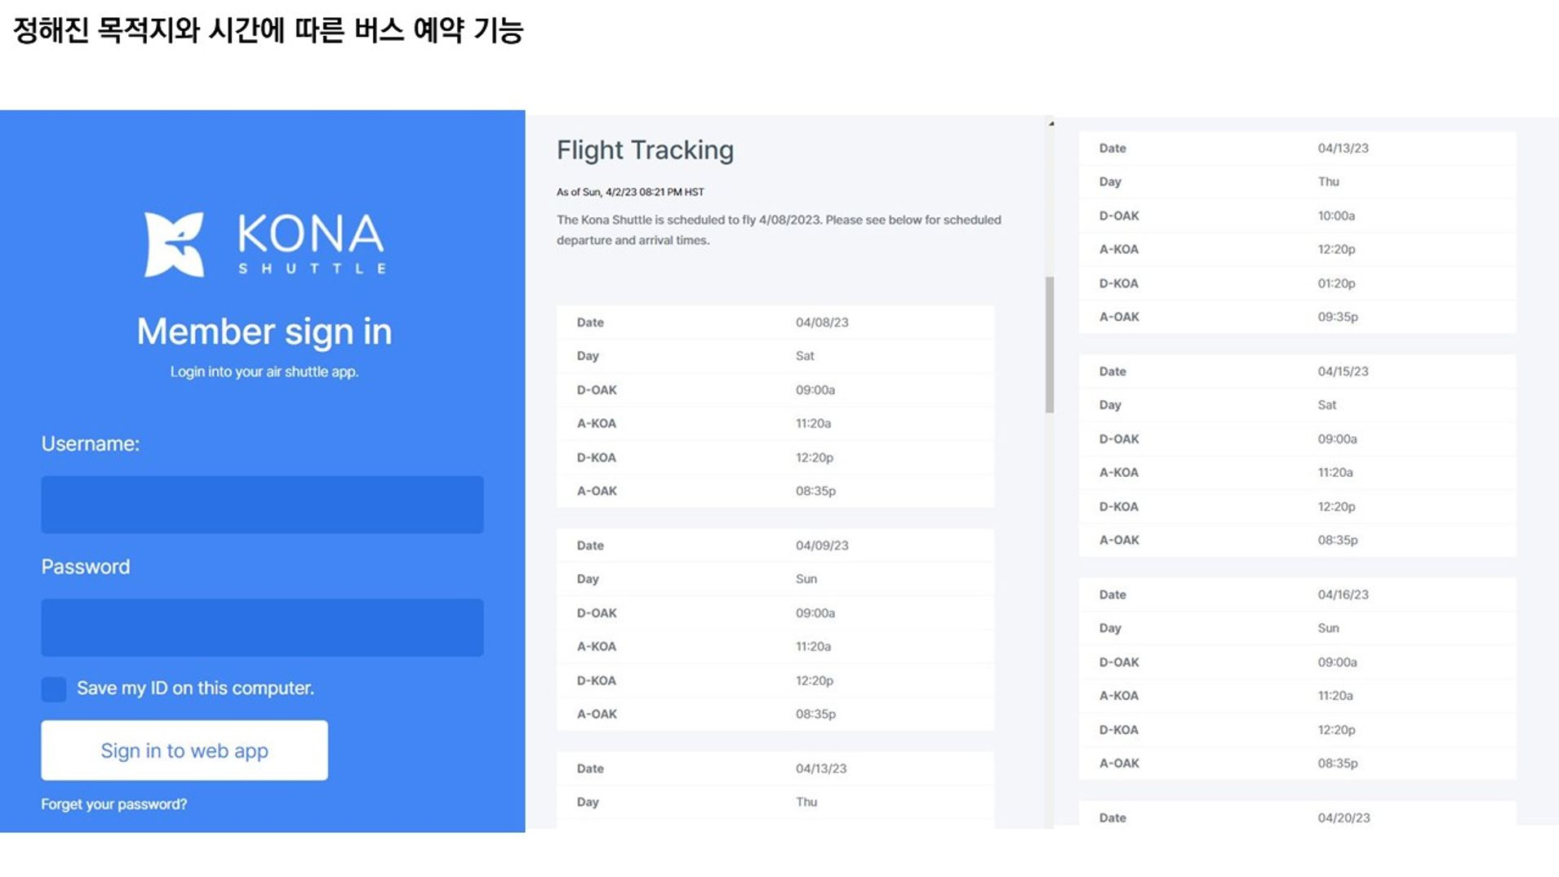Image resolution: width=1559 pixels, height=877 pixels.
Task: Click the 09:35p A-OAK arrival time
Action: point(1338,317)
